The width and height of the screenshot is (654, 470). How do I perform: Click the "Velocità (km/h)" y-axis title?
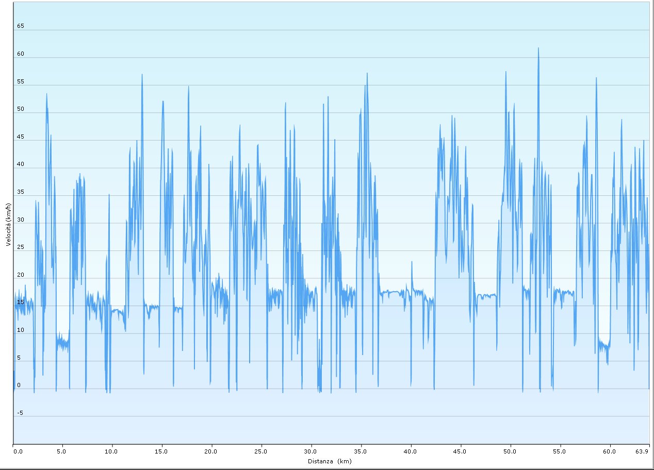point(8,224)
